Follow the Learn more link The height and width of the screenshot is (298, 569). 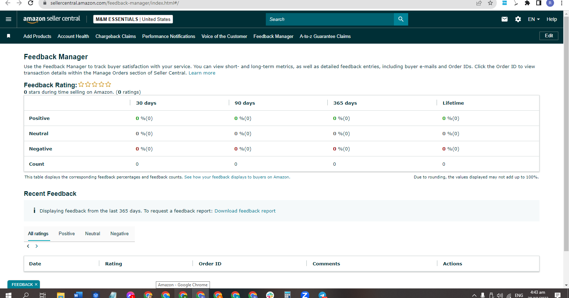(x=202, y=73)
